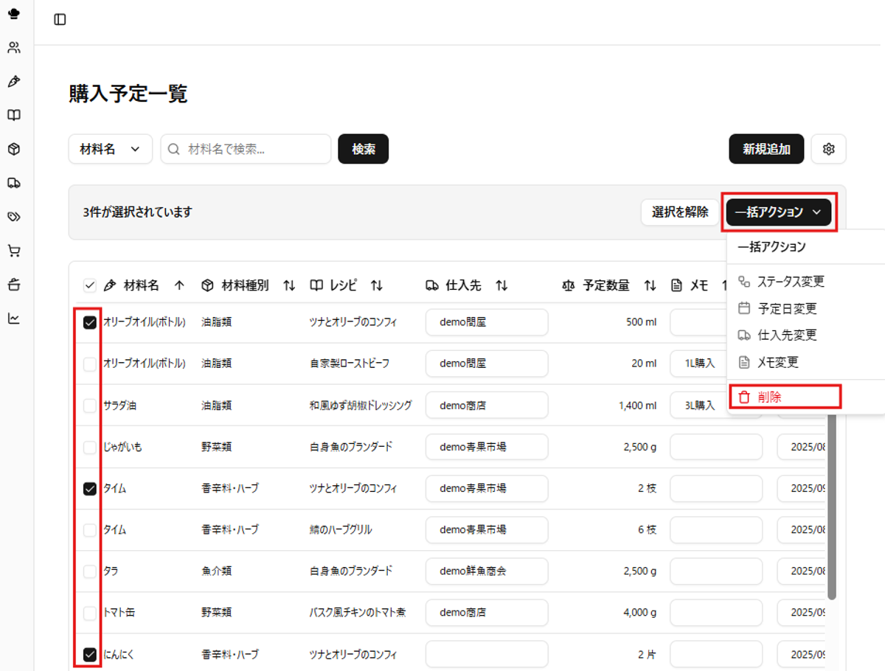885x671 pixels.
Task: Check the タラ row checkbox
Action: pyautogui.click(x=90, y=571)
